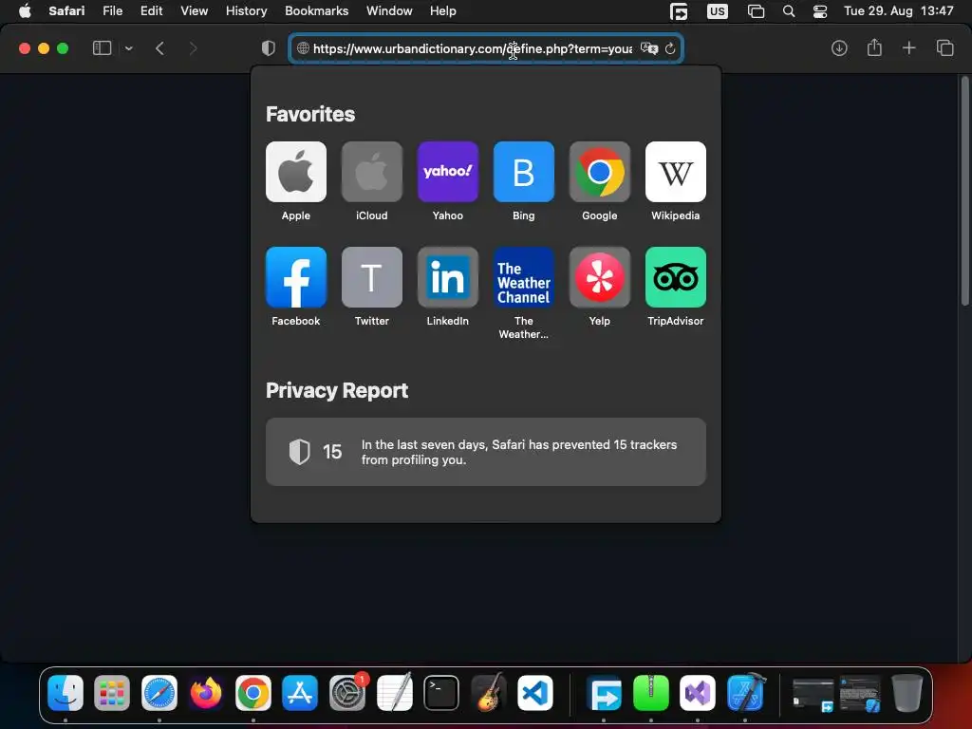Open Control Center

point(819,11)
